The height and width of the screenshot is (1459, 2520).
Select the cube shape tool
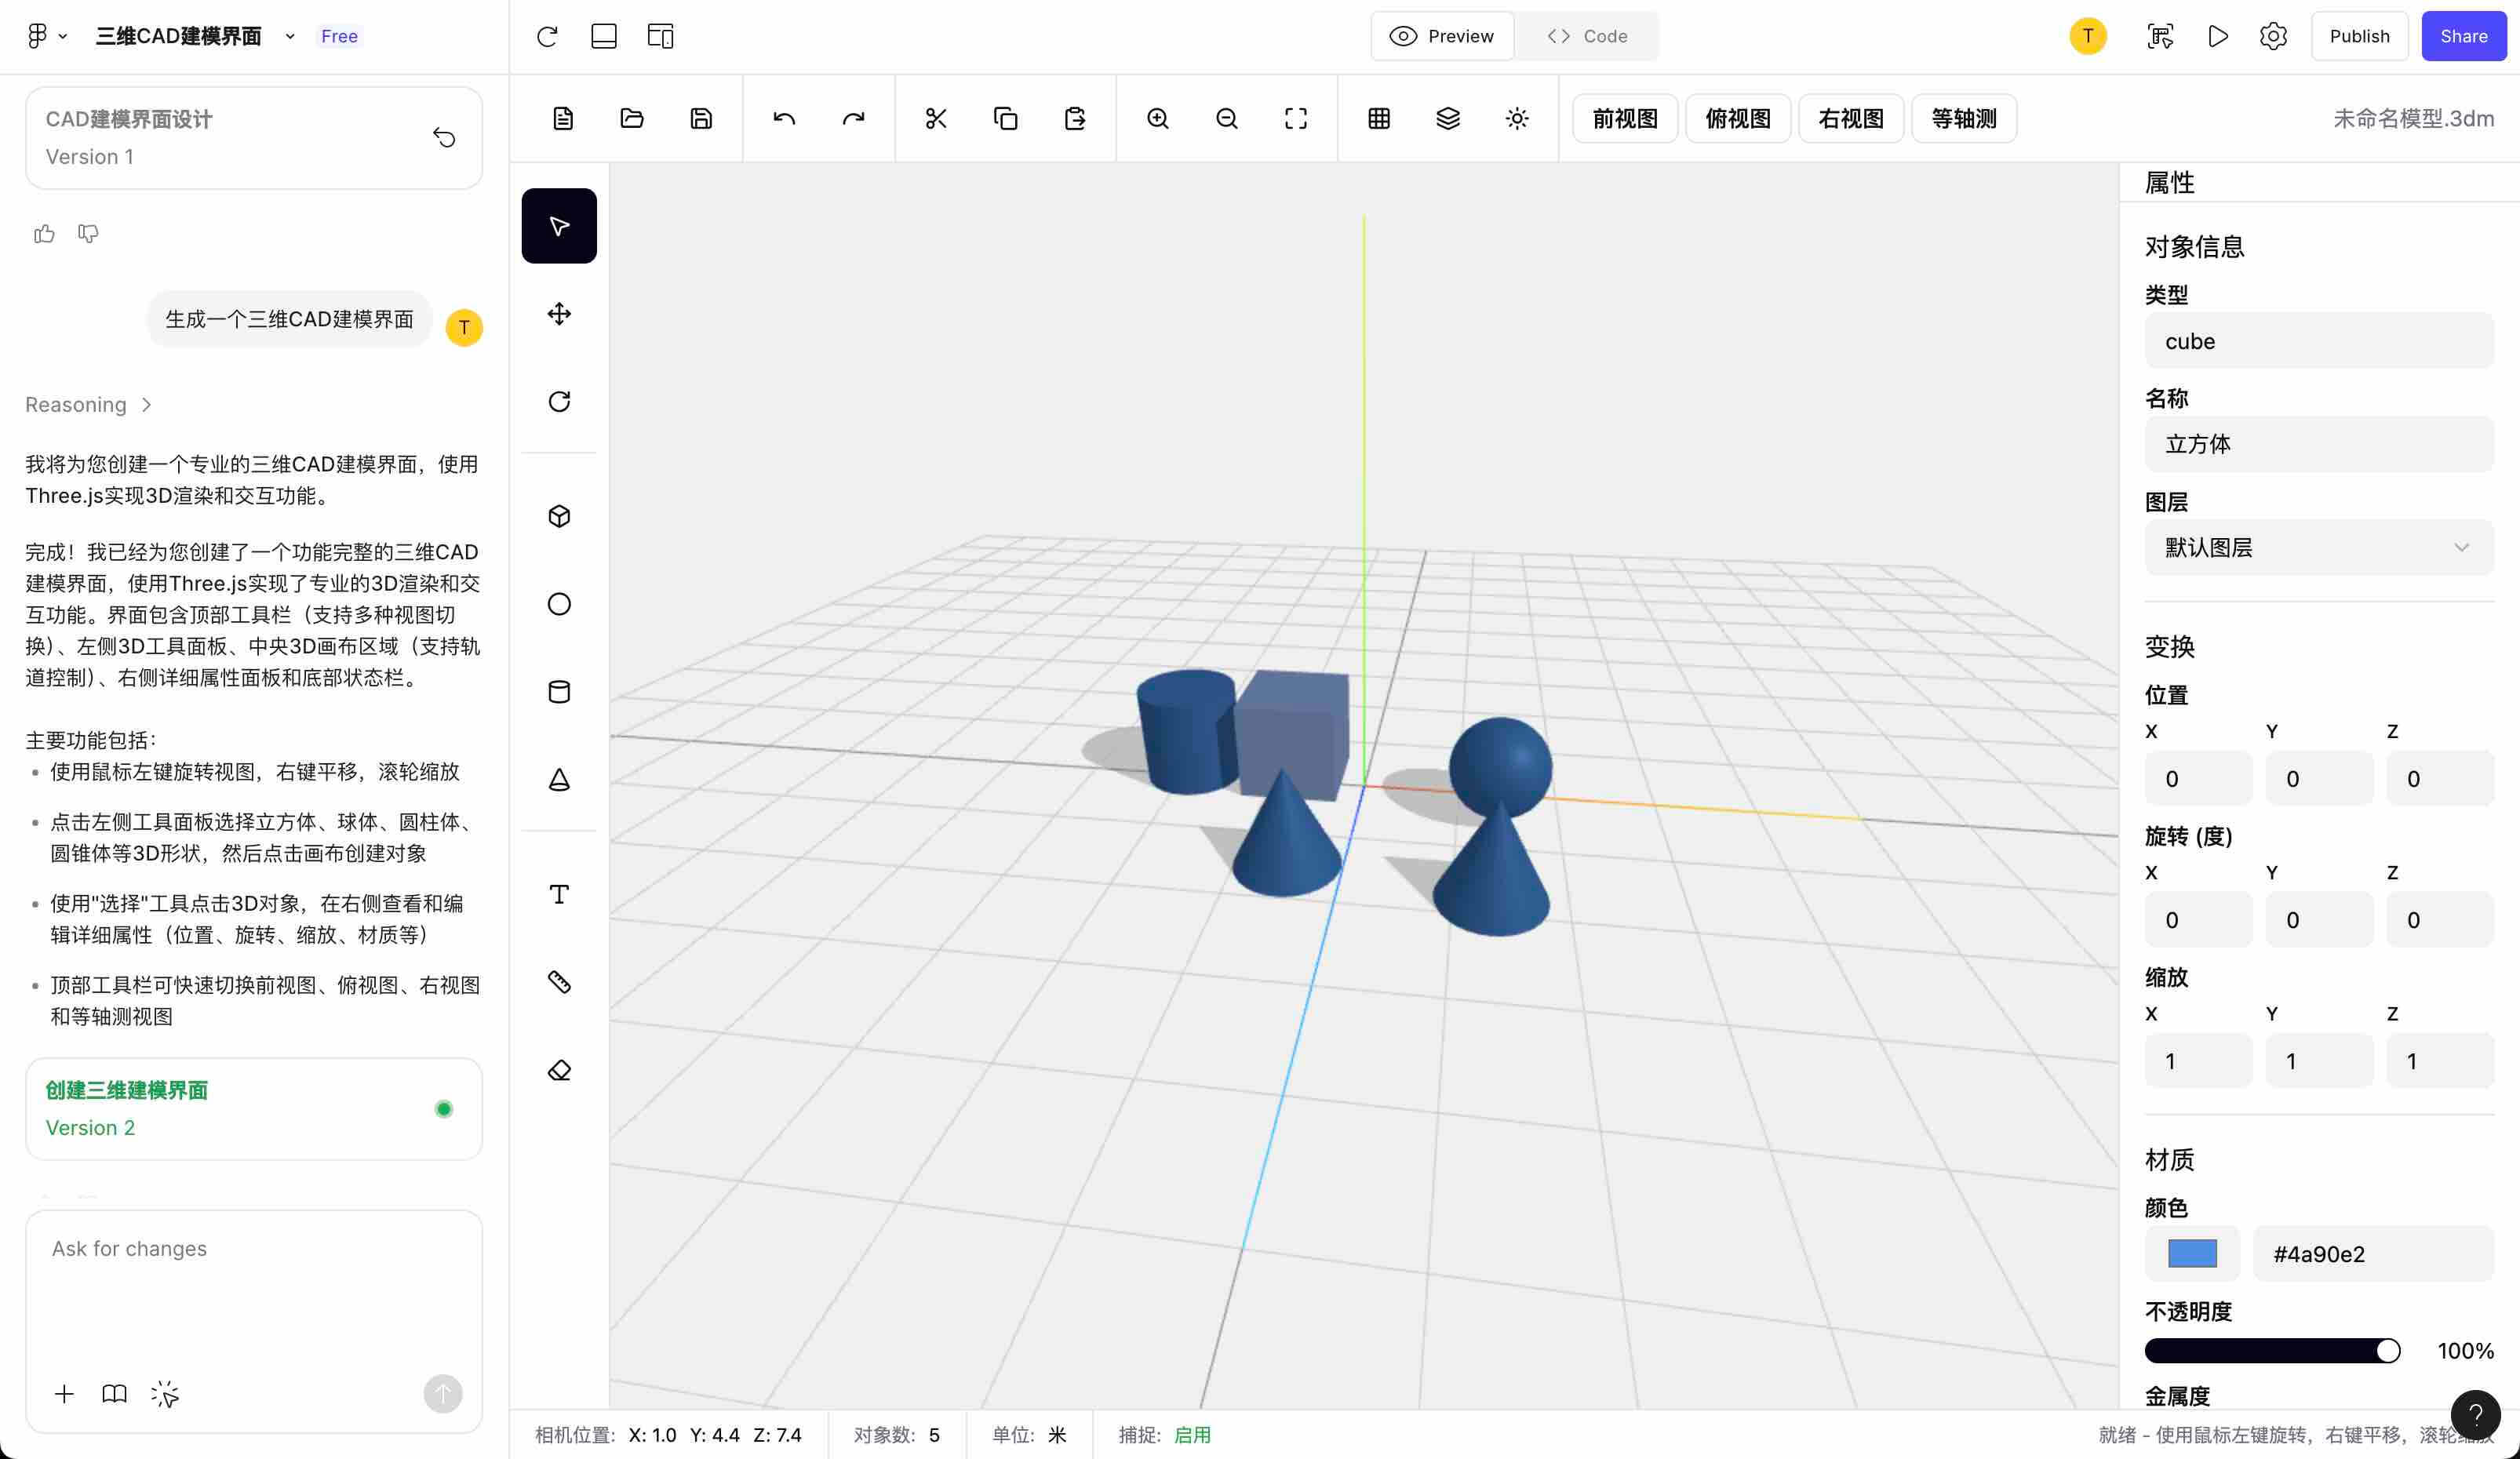point(559,516)
